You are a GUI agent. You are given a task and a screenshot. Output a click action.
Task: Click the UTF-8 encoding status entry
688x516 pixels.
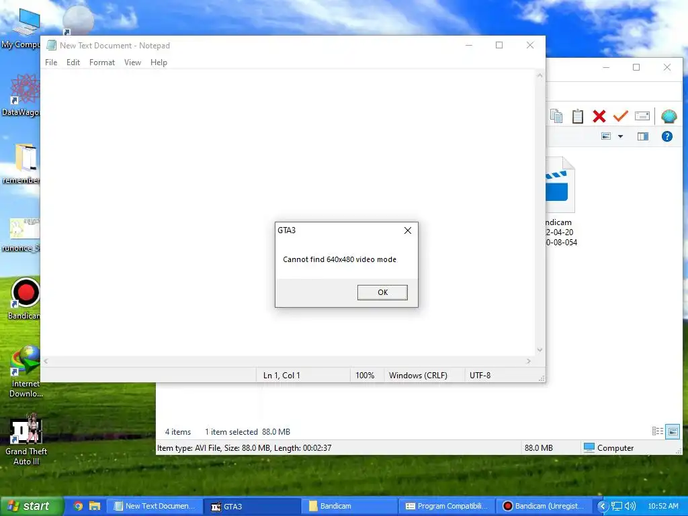coord(480,376)
